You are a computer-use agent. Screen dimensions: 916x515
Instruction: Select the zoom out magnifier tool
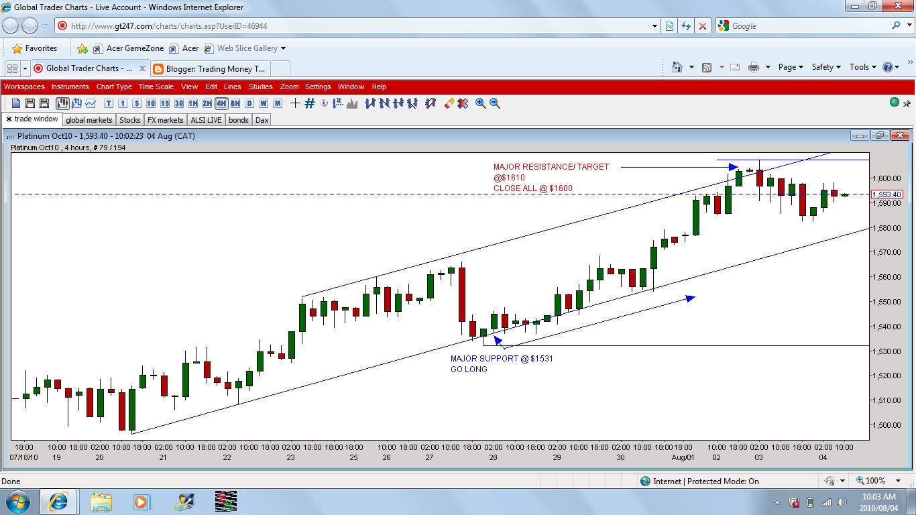(x=496, y=103)
